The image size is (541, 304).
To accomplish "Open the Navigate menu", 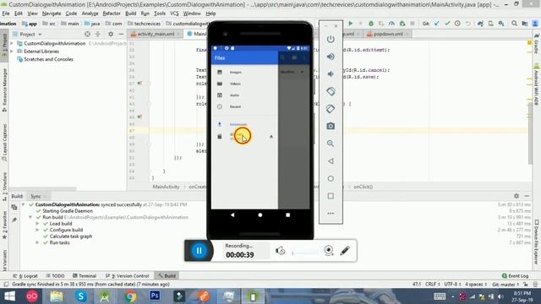I will pyautogui.click(x=52, y=14).
